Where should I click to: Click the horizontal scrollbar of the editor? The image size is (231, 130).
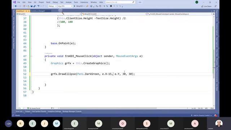click(108, 108)
